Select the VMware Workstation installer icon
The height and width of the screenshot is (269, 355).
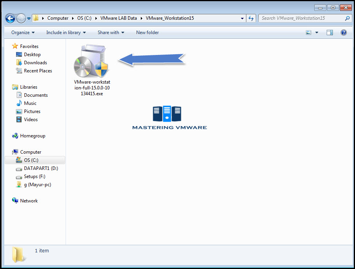(91, 61)
